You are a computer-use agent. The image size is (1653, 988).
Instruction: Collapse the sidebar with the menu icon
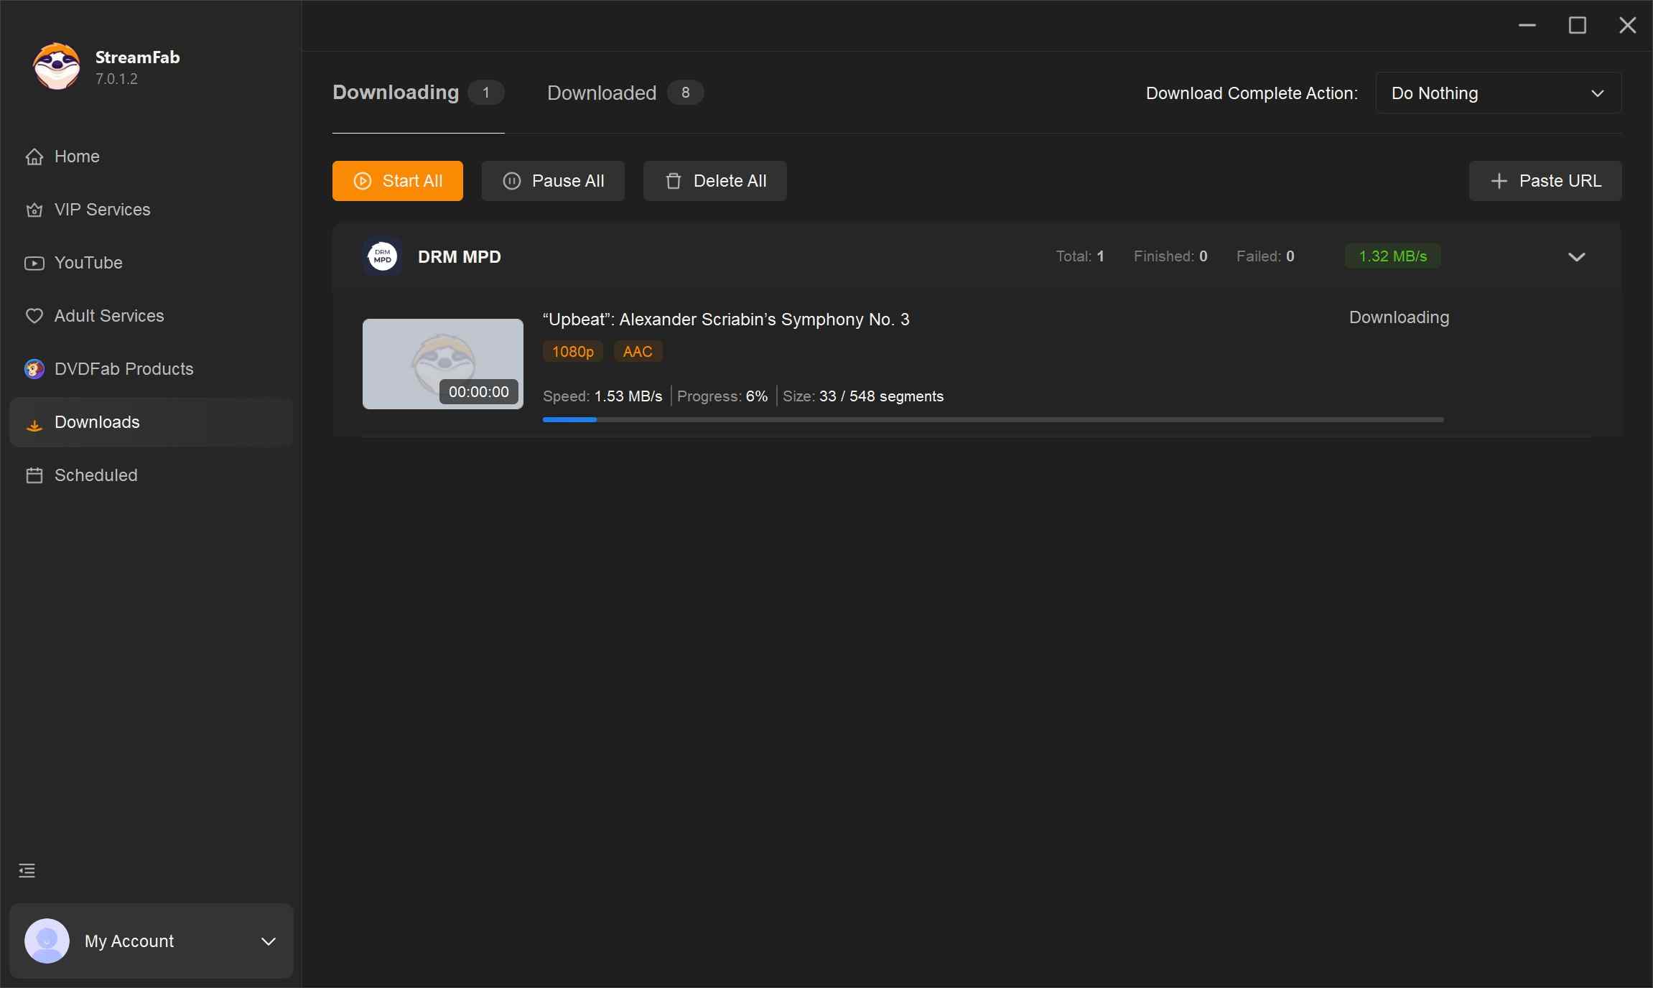27,871
